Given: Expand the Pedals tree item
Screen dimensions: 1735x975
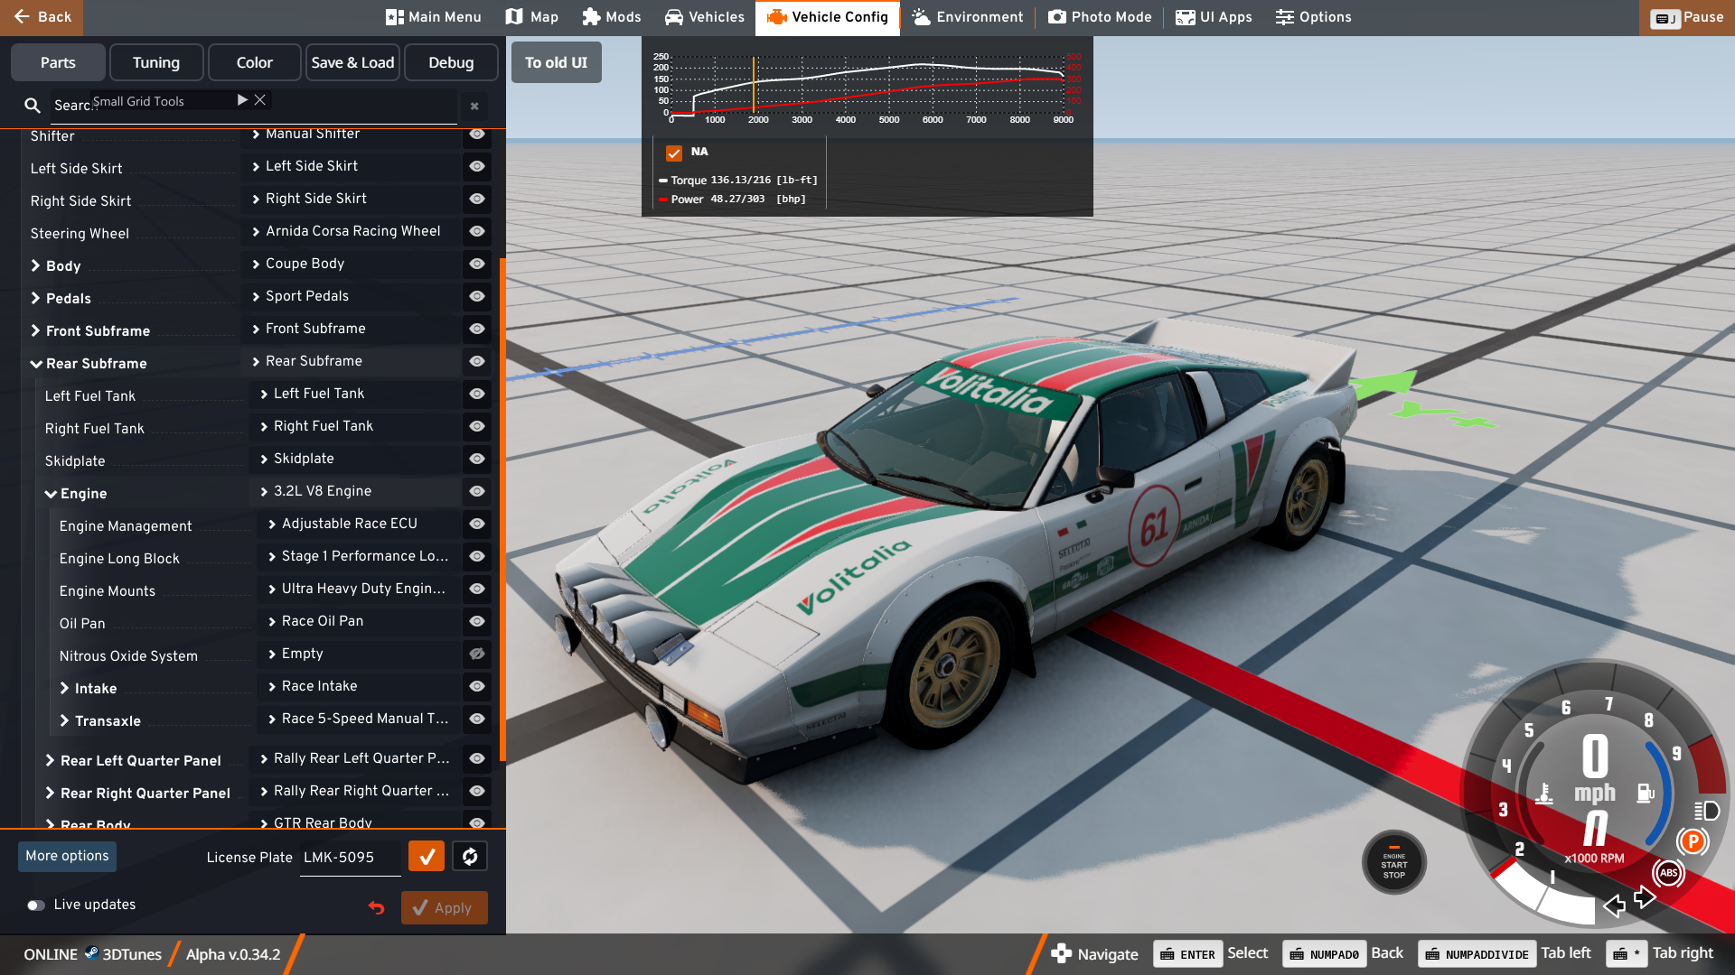Looking at the screenshot, I should (36, 298).
